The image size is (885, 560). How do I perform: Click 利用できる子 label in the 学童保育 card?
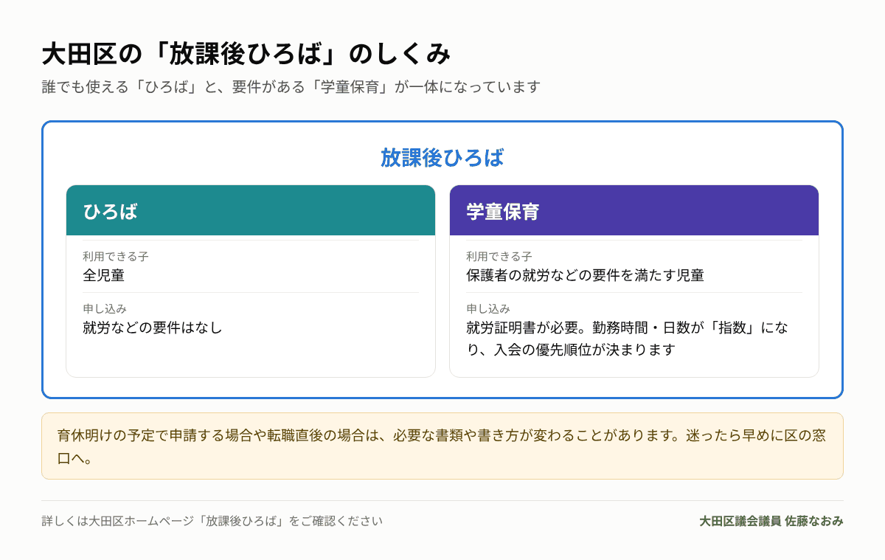(x=499, y=257)
